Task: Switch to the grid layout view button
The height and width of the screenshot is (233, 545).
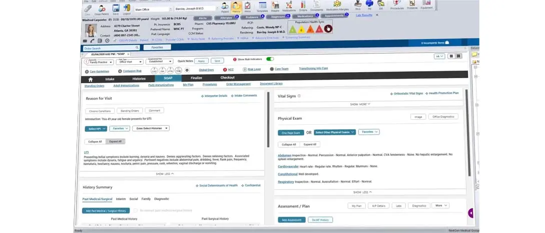Action: coord(458,56)
